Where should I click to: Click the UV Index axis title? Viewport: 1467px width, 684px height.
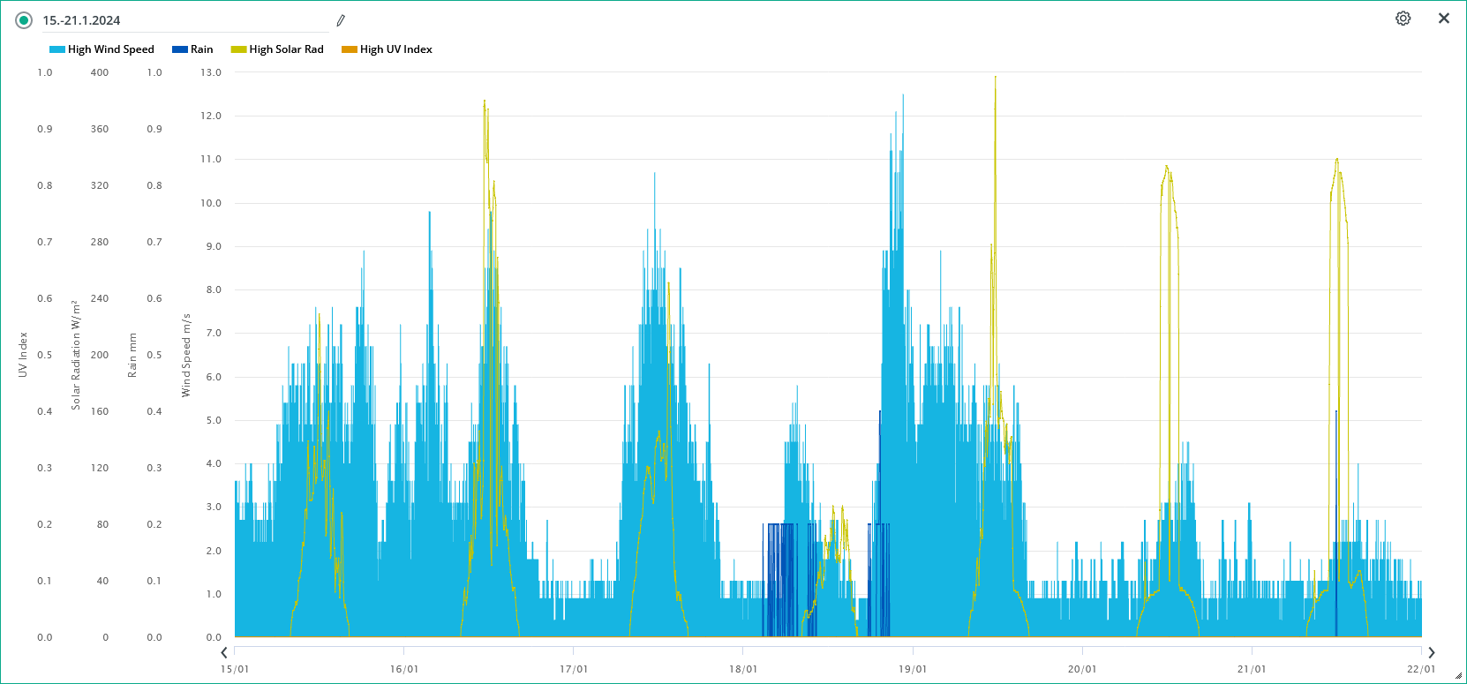[x=23, y=355]
